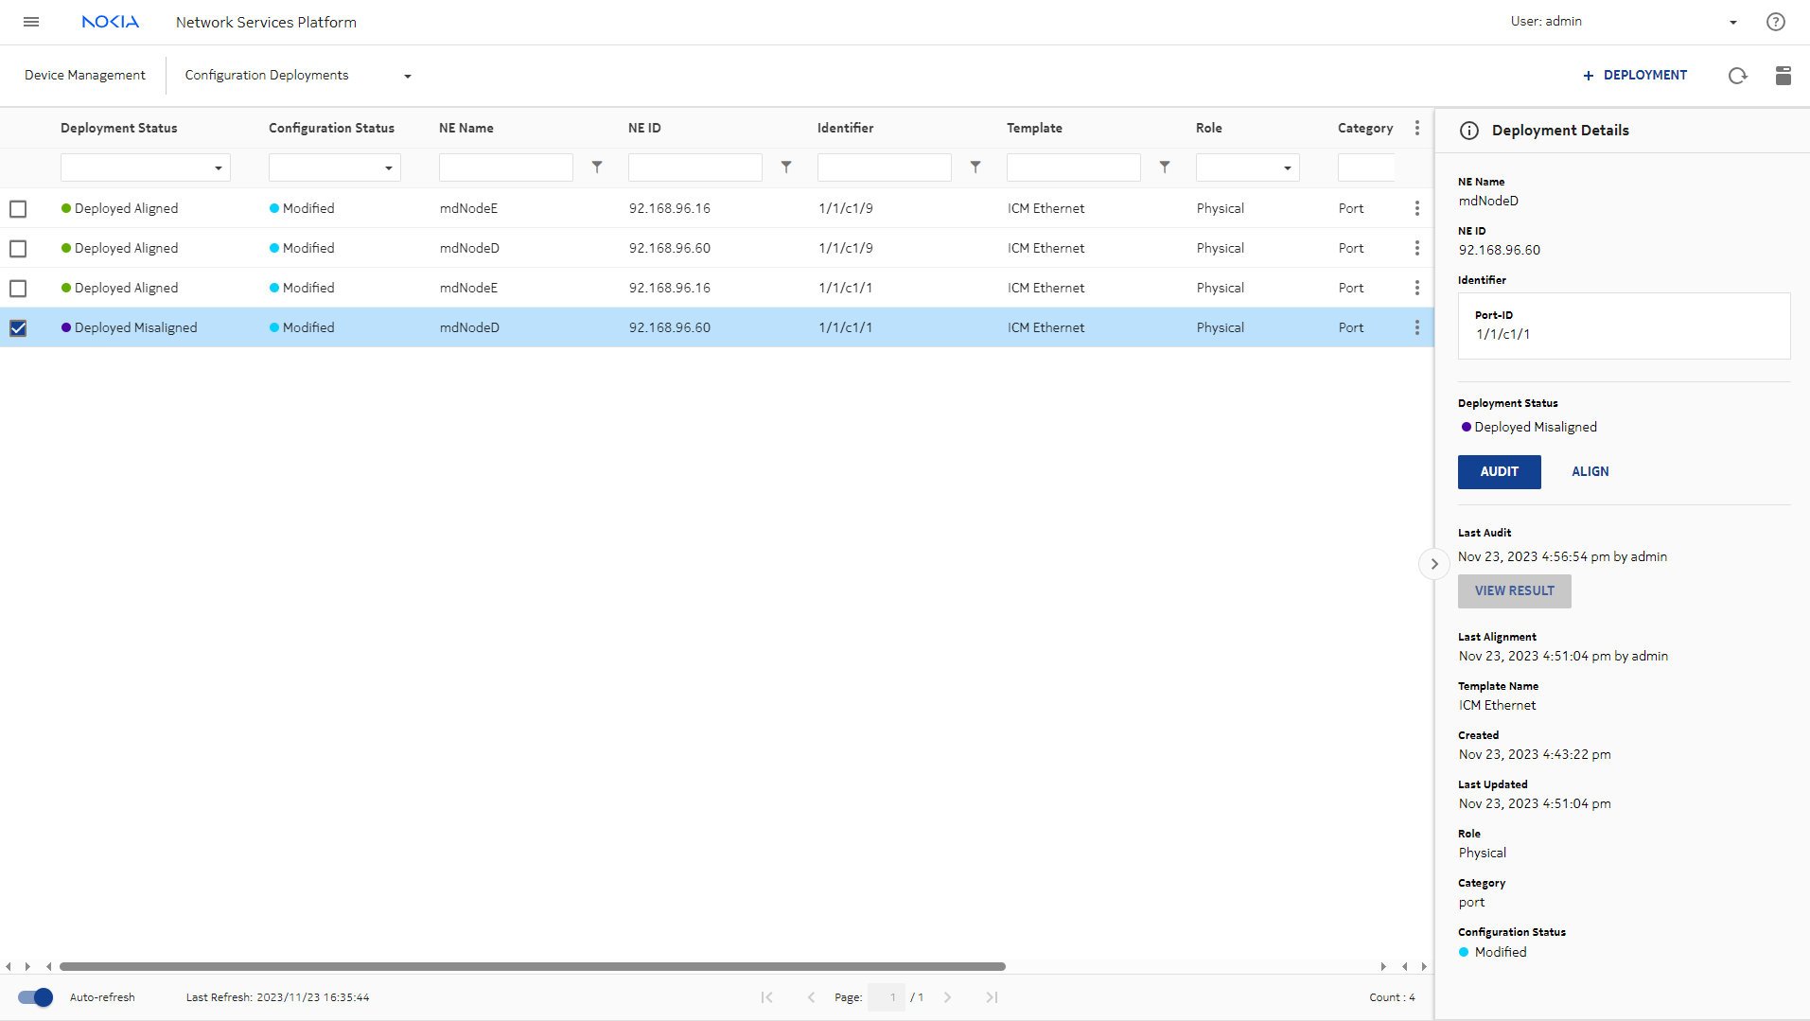Click the NE Name filter funnel icon

pyautogui.click(x=597, y=167)
